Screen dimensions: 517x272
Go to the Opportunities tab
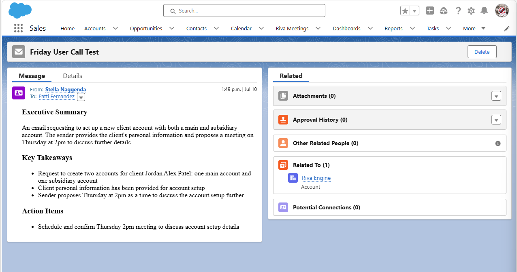coord(146,29)
